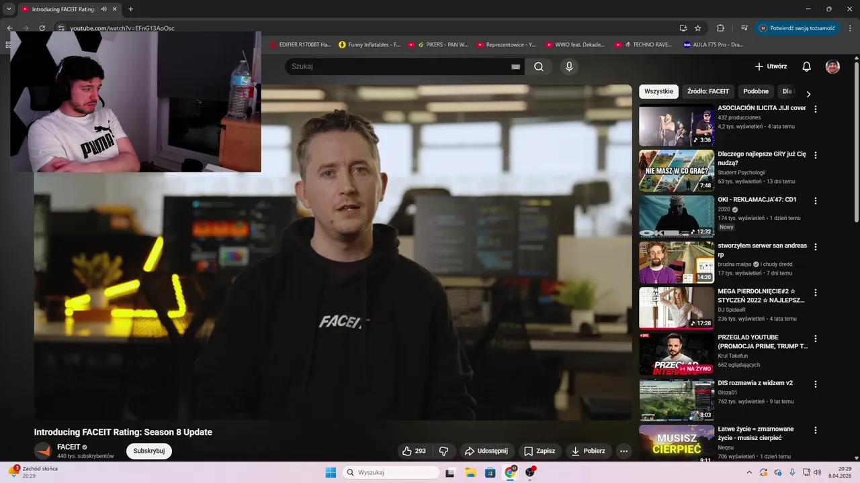Viewport: 860px width, 483px height.
Task: Show hidden system tray icons
Action: point(749,472)
